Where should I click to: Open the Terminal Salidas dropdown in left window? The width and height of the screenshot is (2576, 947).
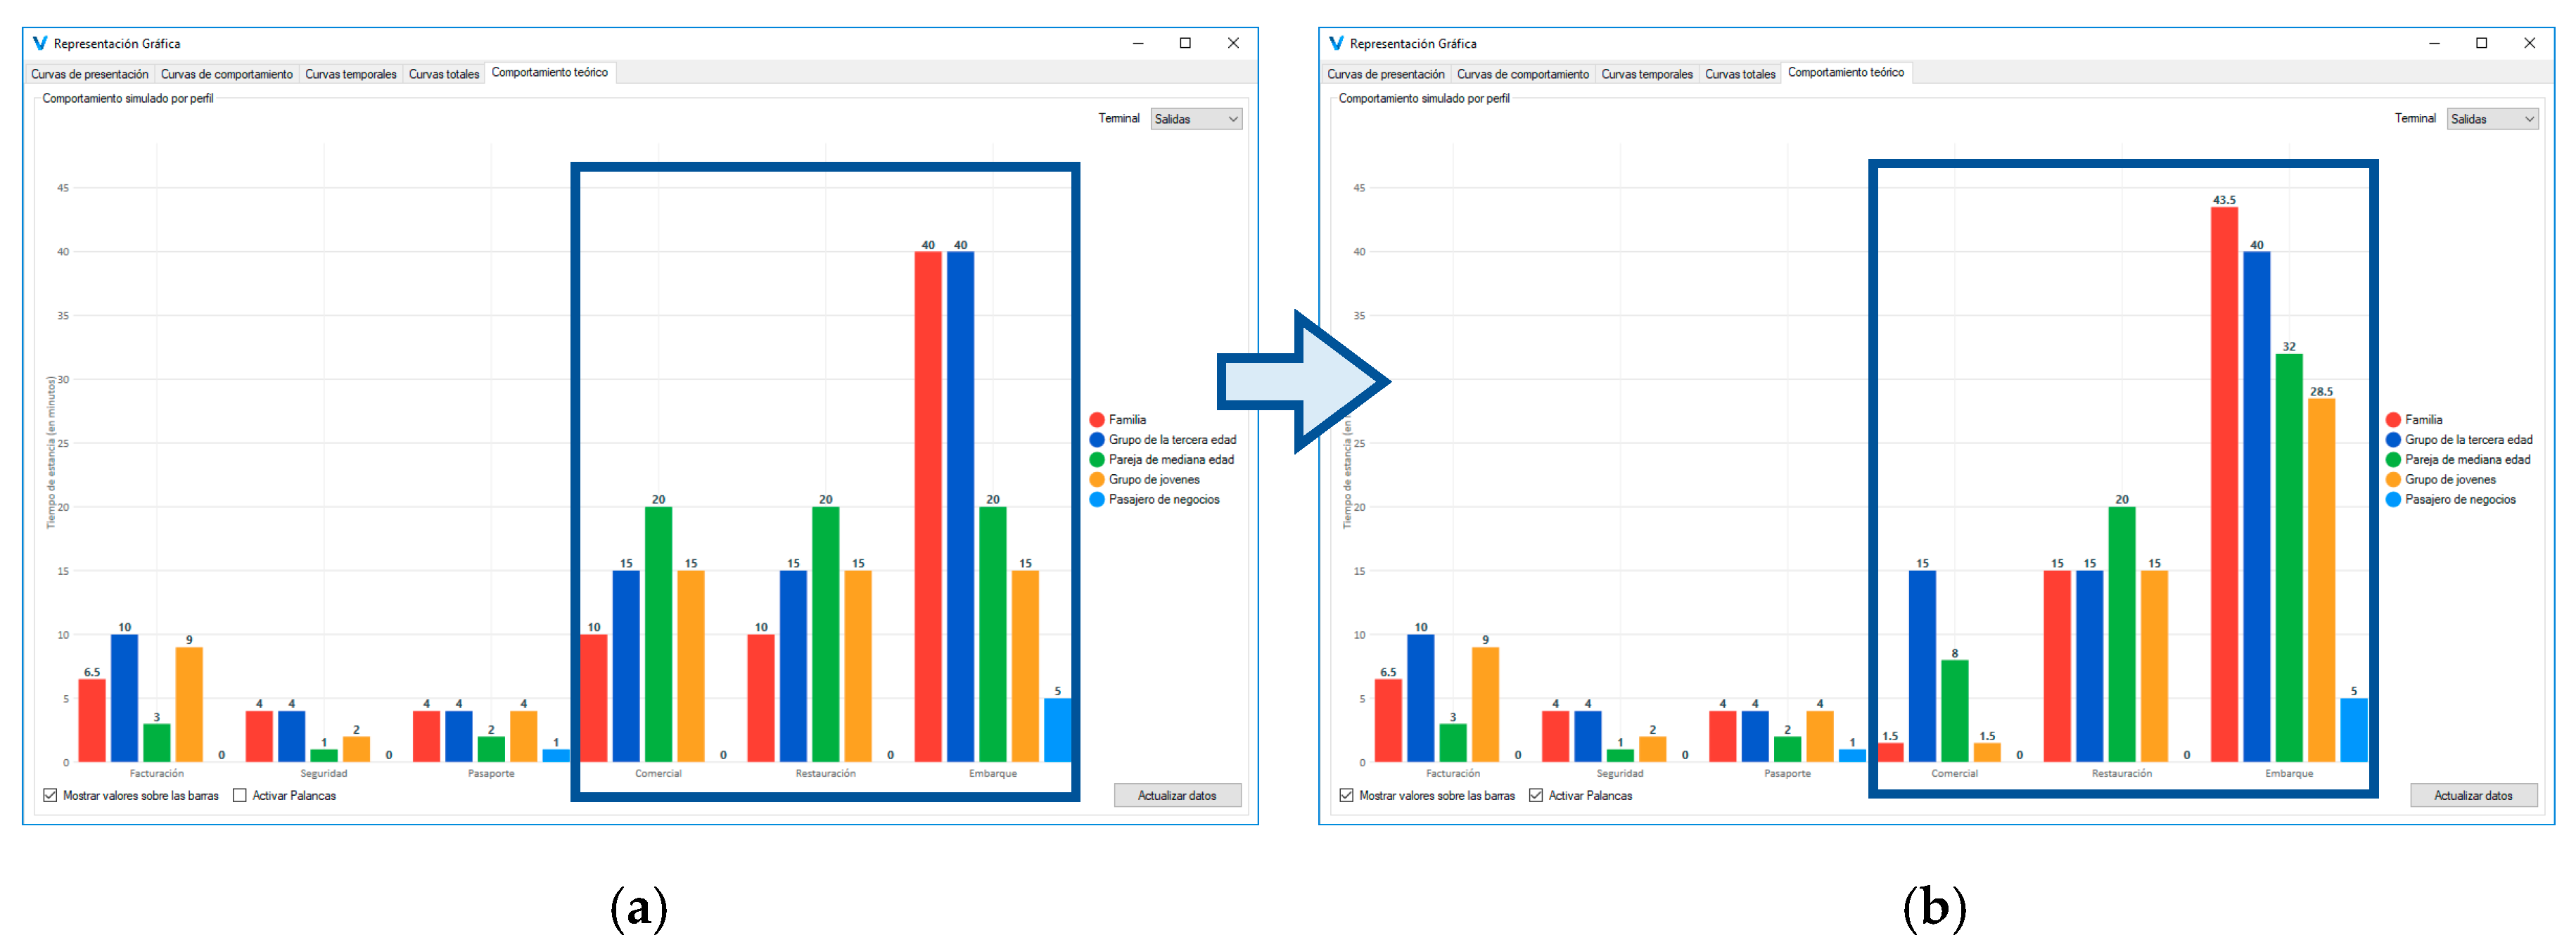1196,119
